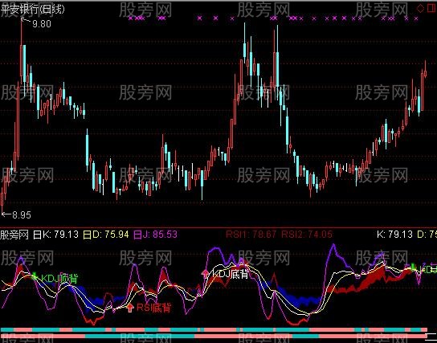Click the 9.80 high price label
This screenshot has width=437, height=343.
pyautogui.click(x=42, y=24)
